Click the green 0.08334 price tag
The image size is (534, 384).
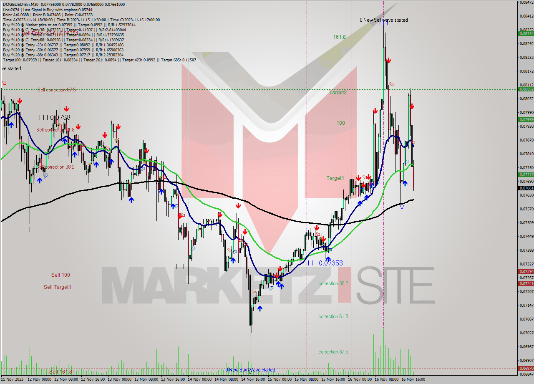pyautogui.click(x=526, y=33)
